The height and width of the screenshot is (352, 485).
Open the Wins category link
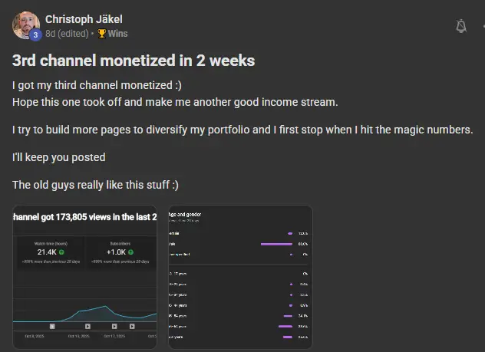pyautogui.click(x=117, y=34)
